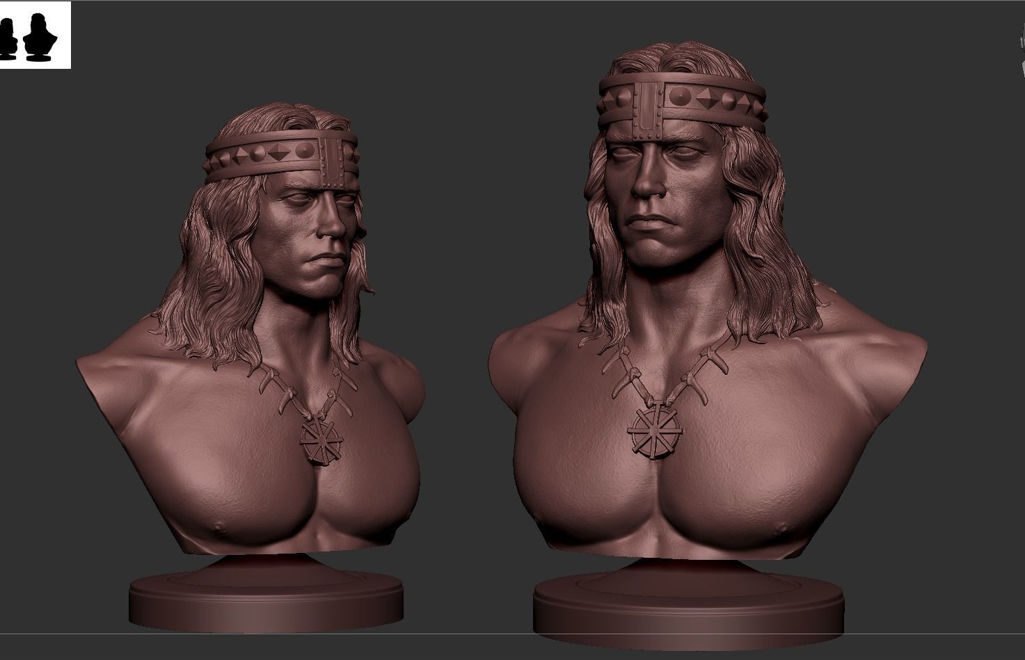Click the silhouette preview thumbnail
The height and width of the screenshot is (660, 1025).
coord(35,35)
